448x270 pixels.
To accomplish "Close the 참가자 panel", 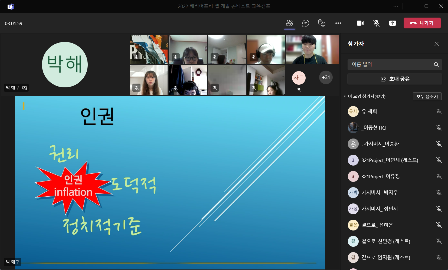I will (x=436, y=44).
